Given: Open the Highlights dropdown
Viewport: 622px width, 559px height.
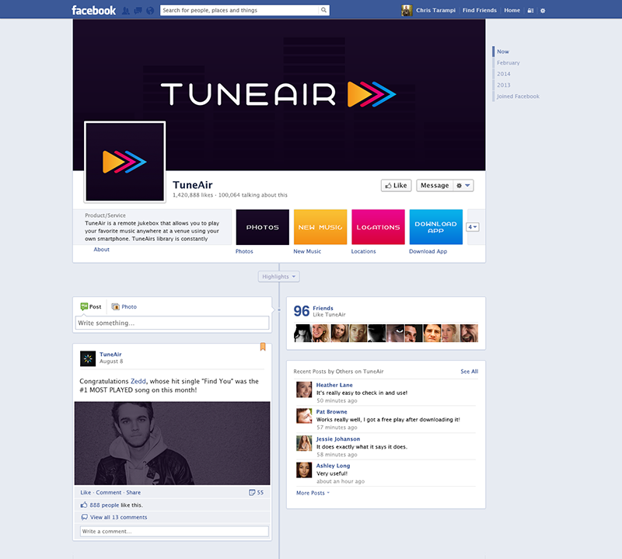Looking at the screenshot, I should (279, 277).
